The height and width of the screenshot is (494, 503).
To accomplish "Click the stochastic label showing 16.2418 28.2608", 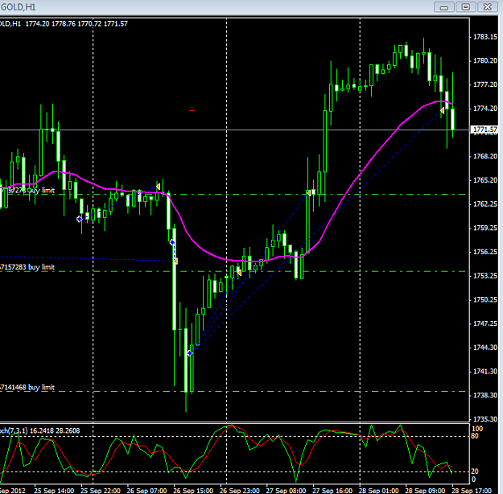I will (x=39, y=430).
